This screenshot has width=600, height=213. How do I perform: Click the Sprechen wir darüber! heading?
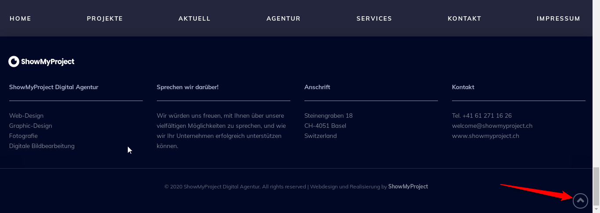click(x=188, y=87)
